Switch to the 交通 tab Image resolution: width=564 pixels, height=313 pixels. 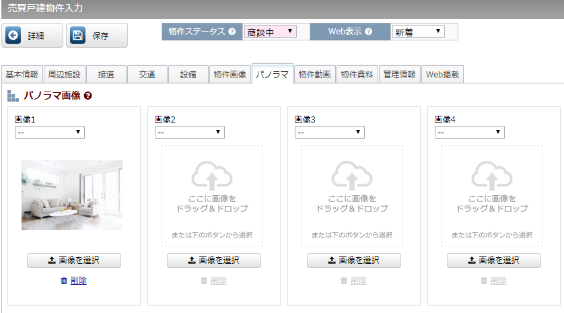click(147, 75)
